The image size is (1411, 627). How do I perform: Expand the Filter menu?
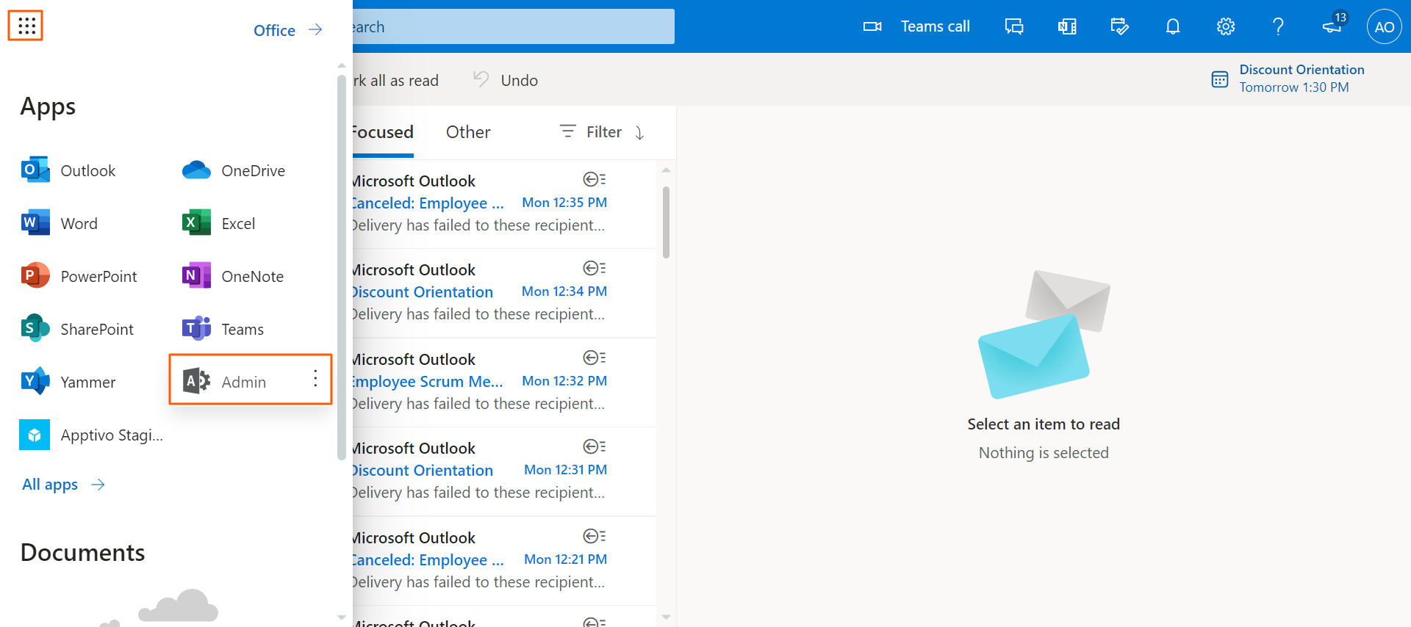pos(602,132)
